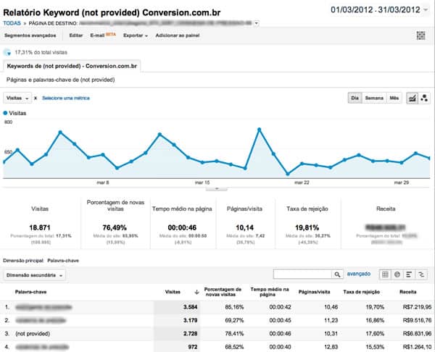
Task: Click the Visitas chart legend label
Action: tap(17, 113)
